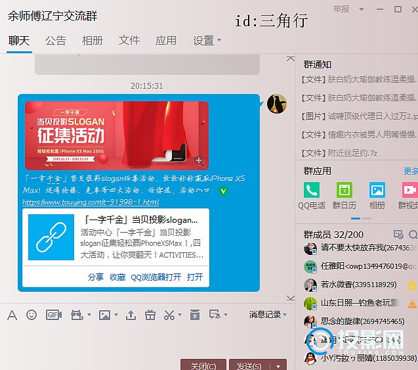The image size is (418, 370).
Task: Switch to the 聊天 tab
Action: coord(19,41)
